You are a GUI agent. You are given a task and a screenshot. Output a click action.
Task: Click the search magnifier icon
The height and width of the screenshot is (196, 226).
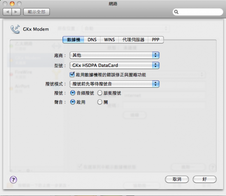pyautogui.click(x=176, y=12)
